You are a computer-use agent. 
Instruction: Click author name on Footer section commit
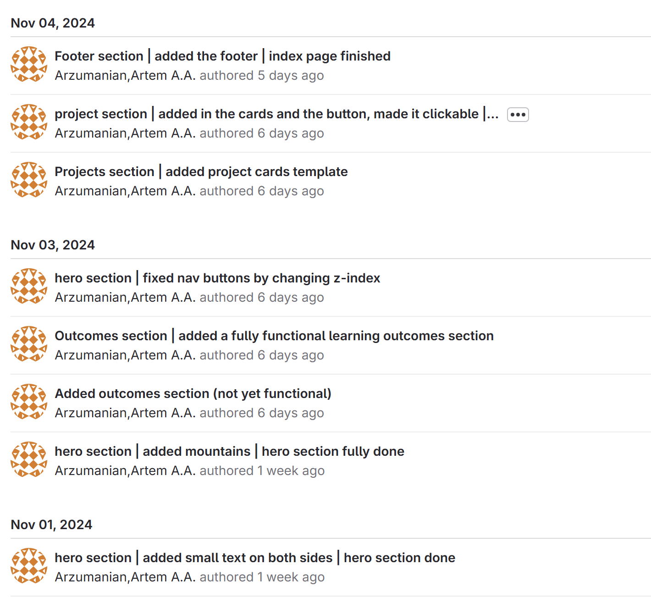point(125,76)
